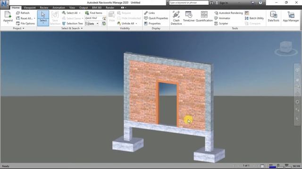Open the BIM 360 tab
The height and width of the screenshot is (169, 302).
tap(97, 8)
